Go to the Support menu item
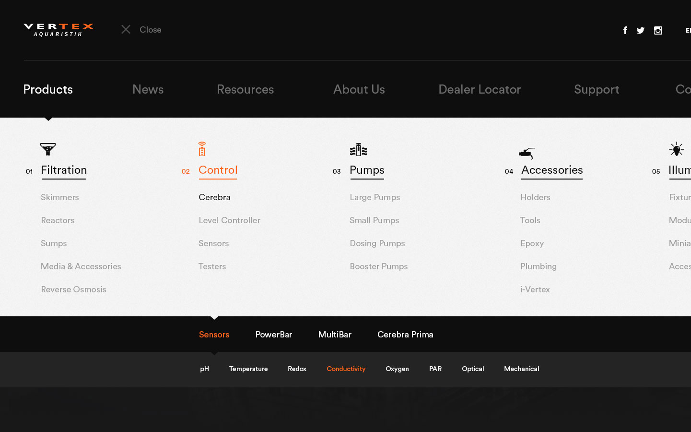691x432 pixels. (x=597, y=89)
